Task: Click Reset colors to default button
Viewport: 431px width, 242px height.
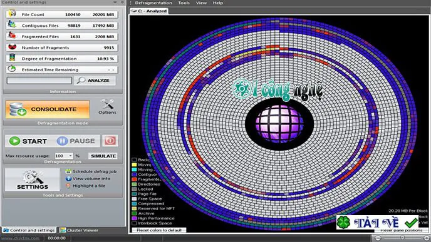Action: (x=159, y=230)
